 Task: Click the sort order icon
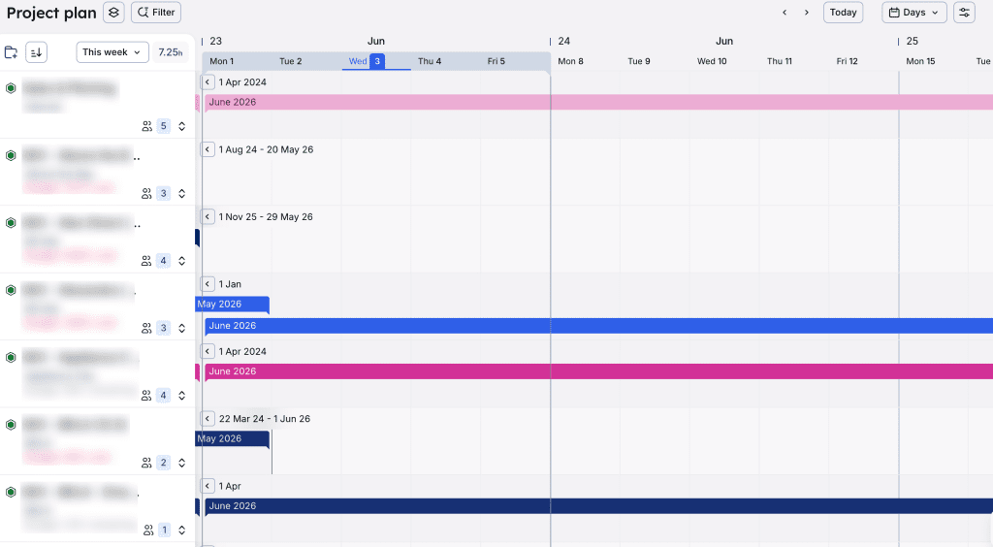36,52
